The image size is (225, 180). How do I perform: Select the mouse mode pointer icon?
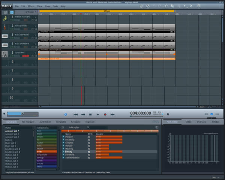[185, 6]
